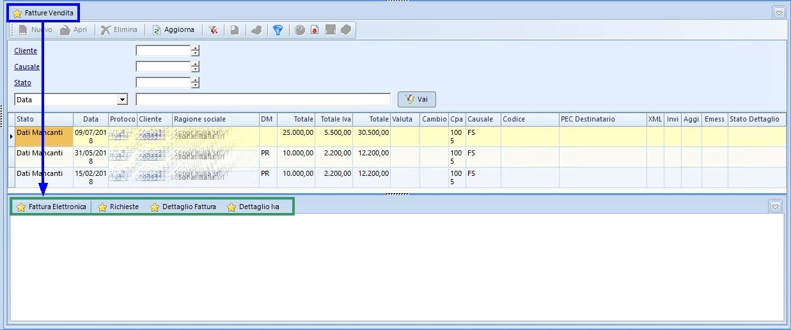Expand the lower detail panel options arrow

775,206
